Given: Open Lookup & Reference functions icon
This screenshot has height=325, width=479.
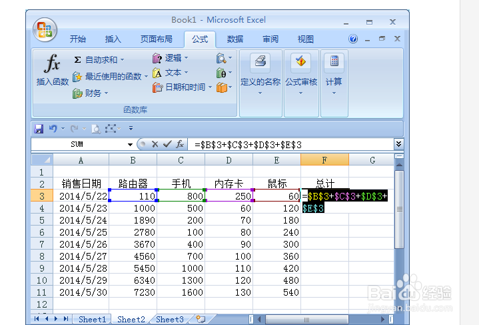Looking at the screenshot, I should click(x=221, y=58).
